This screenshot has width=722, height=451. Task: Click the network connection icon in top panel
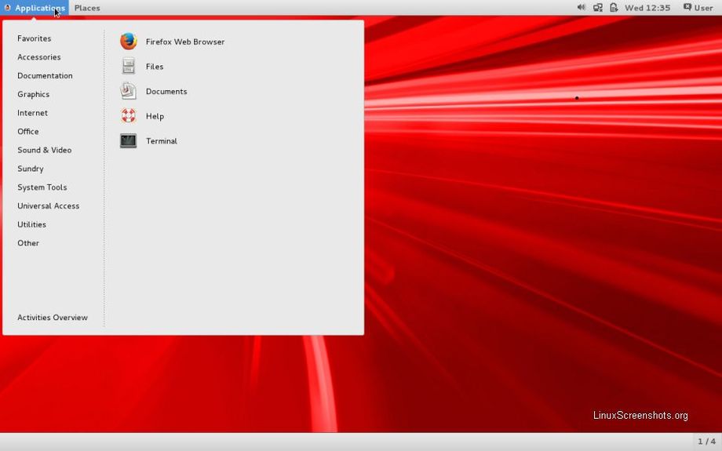tap(598, 7)
